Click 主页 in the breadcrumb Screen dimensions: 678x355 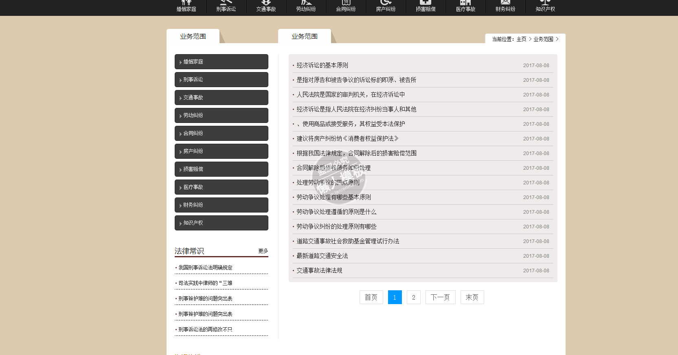[521, 39]
